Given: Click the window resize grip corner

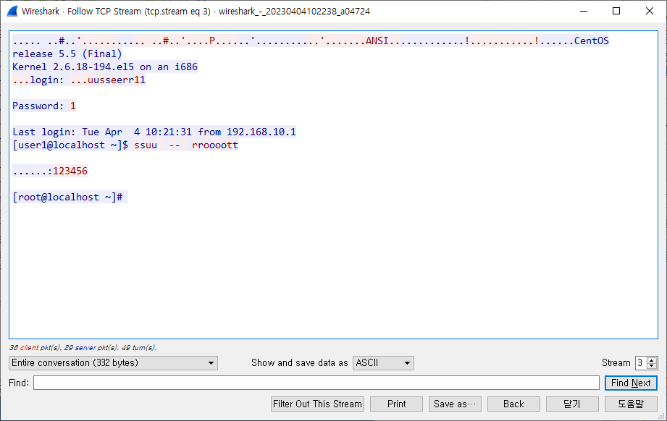Looking at the screenshot, I should point(661,417).
